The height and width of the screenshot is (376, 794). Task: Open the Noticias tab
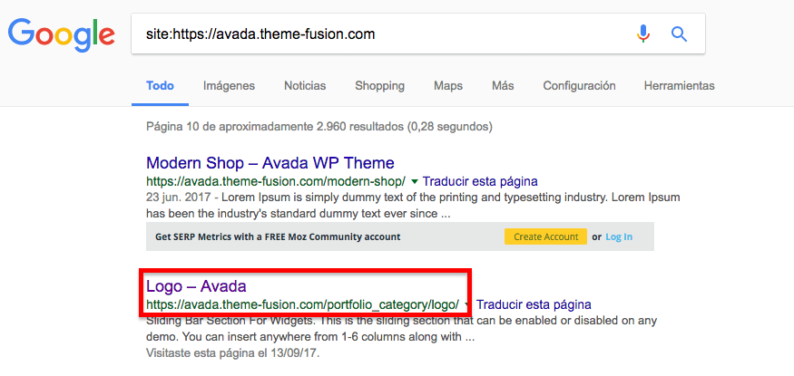coord(305,86)
